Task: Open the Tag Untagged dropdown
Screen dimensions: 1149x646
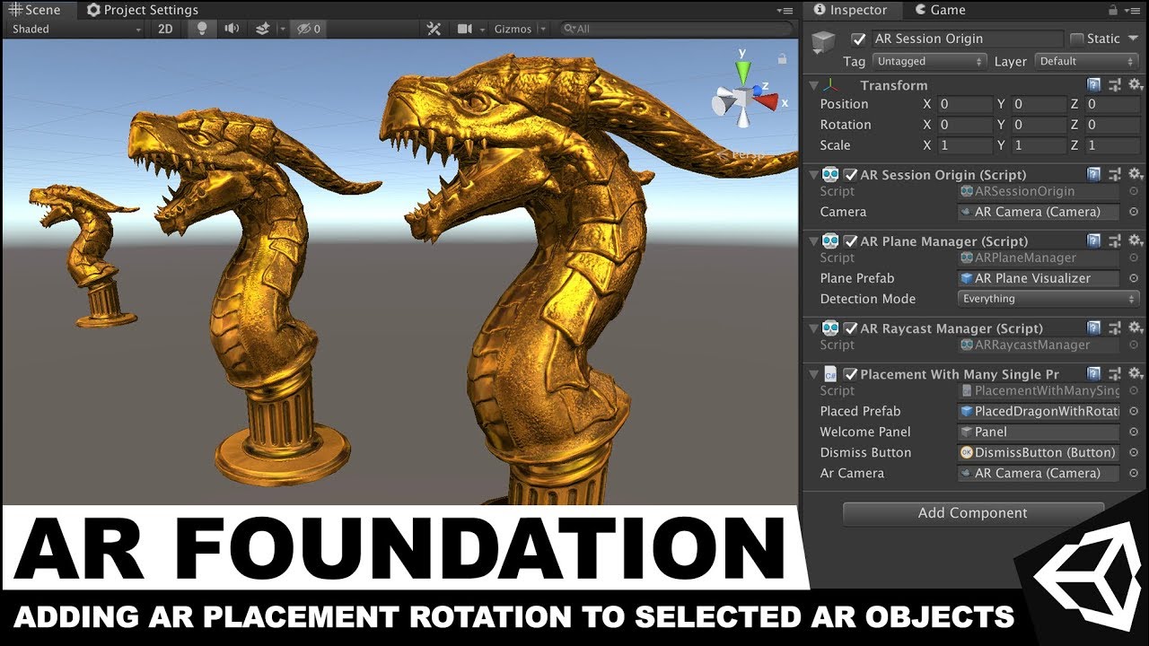Action: pyautogui.click(x=929, y=61)
